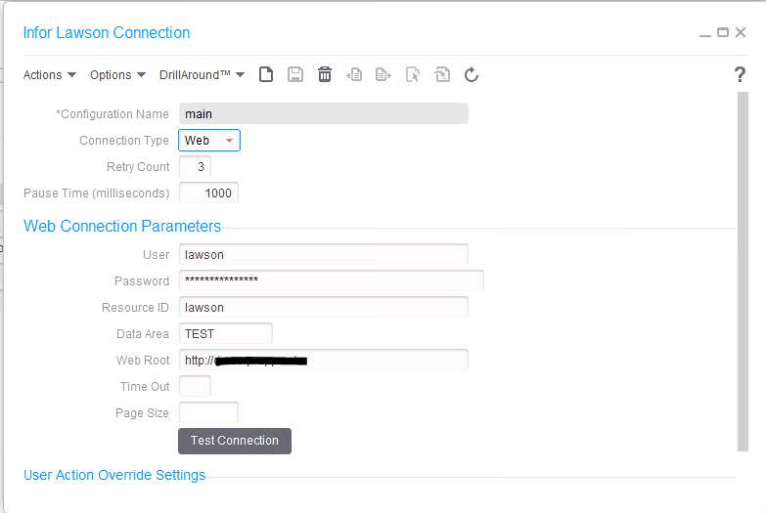
Task: Maximize the Infor Lawson Connection window
Action: pyautogui.click(x=723, y=32)
